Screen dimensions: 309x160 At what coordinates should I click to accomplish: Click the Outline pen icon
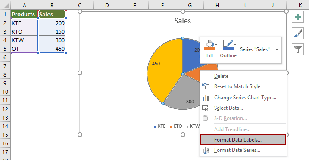pyautogui.click(x=228, y=45)
